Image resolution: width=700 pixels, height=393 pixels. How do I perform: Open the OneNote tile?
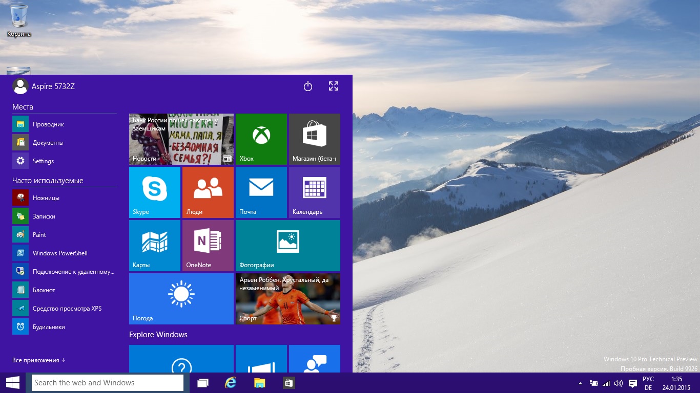(208, 245)
